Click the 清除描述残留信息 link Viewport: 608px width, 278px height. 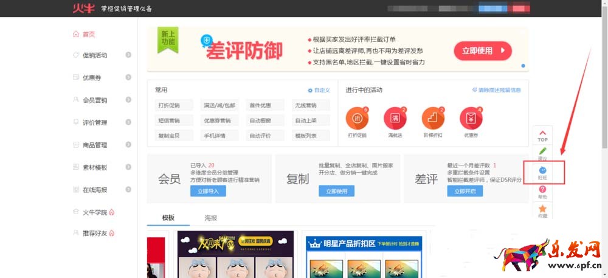[x=496, y=90]
